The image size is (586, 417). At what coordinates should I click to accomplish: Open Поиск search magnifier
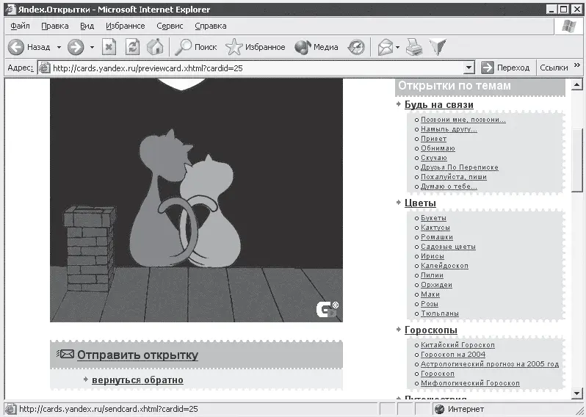point(183,47)
